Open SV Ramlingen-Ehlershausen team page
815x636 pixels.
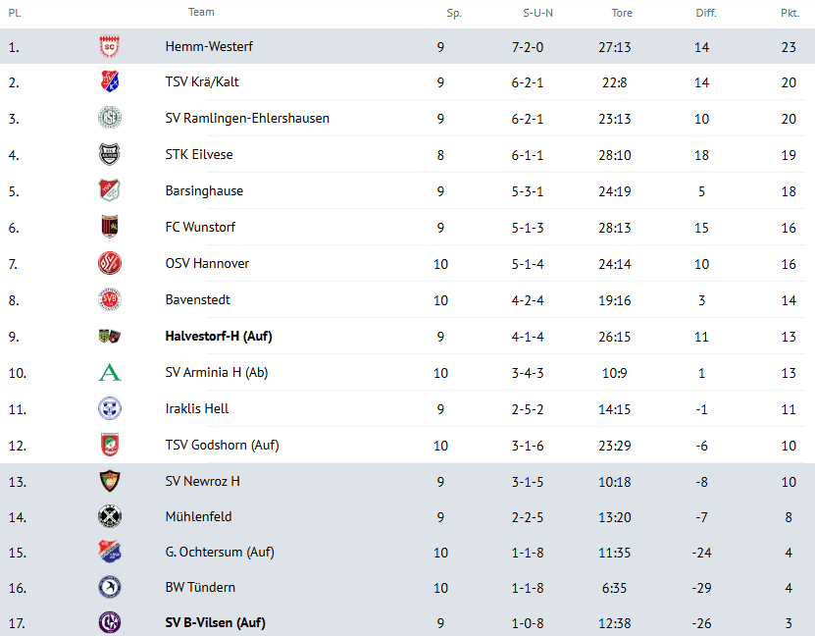[247, 119]
